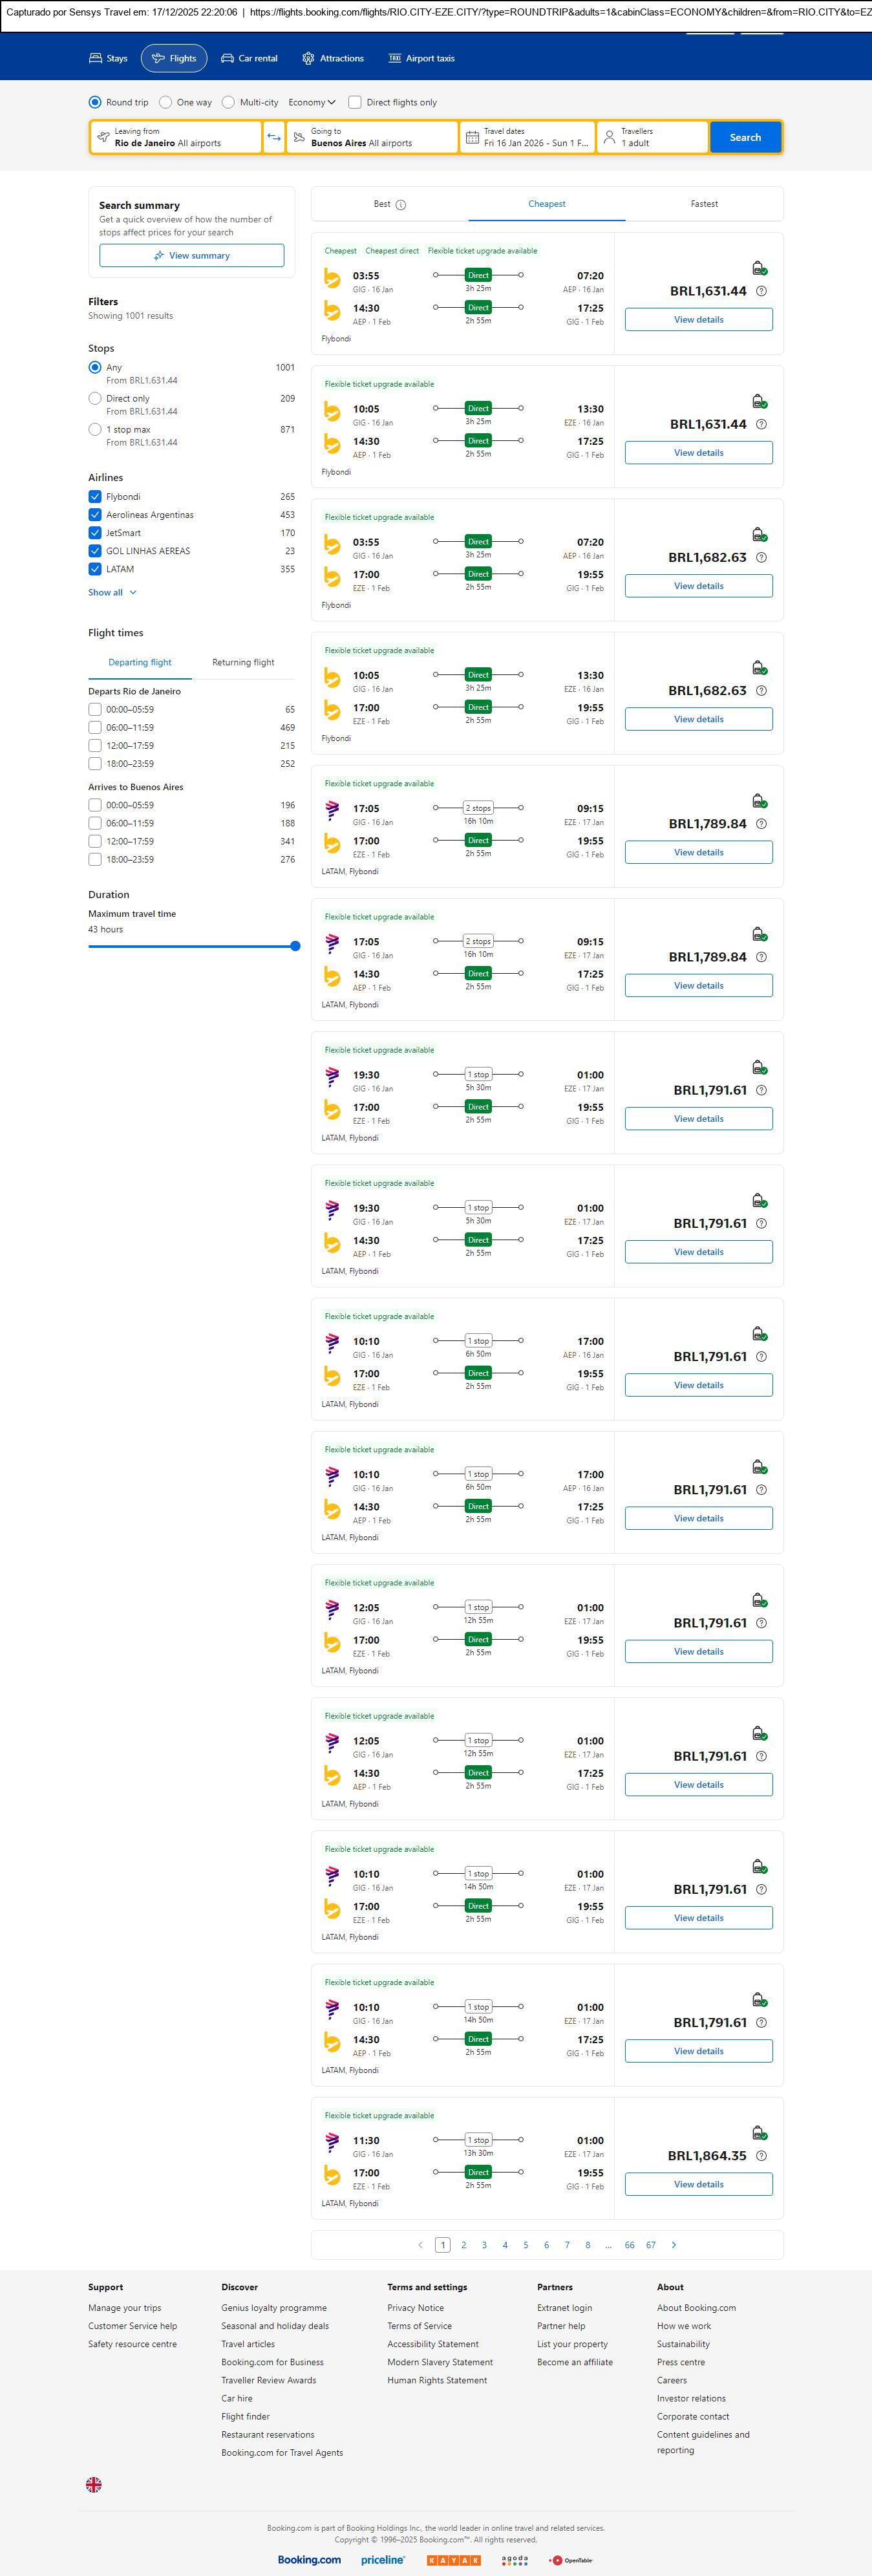The height and width of the screenshot is (2576, 872).
Task: Click the swap origin and destination arrows icon
Action: click(x=274, y=137)
